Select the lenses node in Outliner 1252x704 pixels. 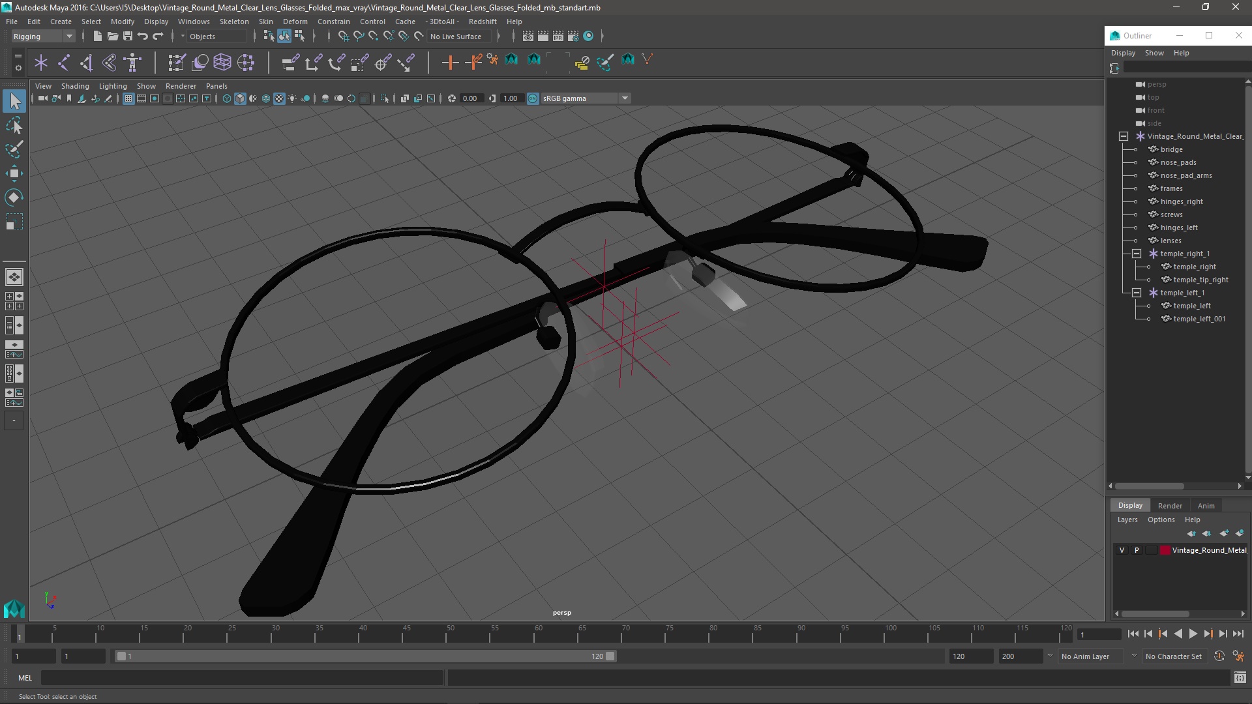pyautogui.click(x=1170, y=241)
